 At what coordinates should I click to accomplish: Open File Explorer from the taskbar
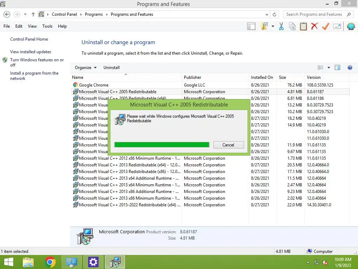click(x=28, y=262)
